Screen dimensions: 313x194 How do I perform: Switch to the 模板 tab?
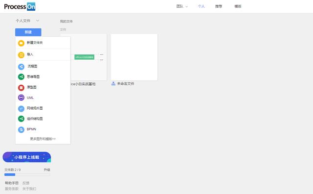pos(238,6)
